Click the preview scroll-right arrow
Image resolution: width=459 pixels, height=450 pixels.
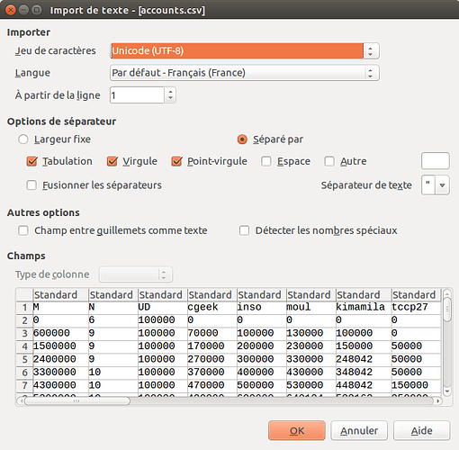pos(438,400)
